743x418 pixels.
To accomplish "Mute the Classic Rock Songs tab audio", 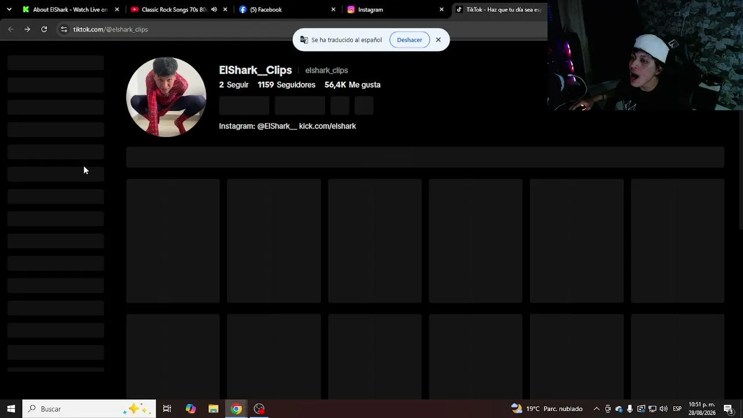I will (214, 9).
